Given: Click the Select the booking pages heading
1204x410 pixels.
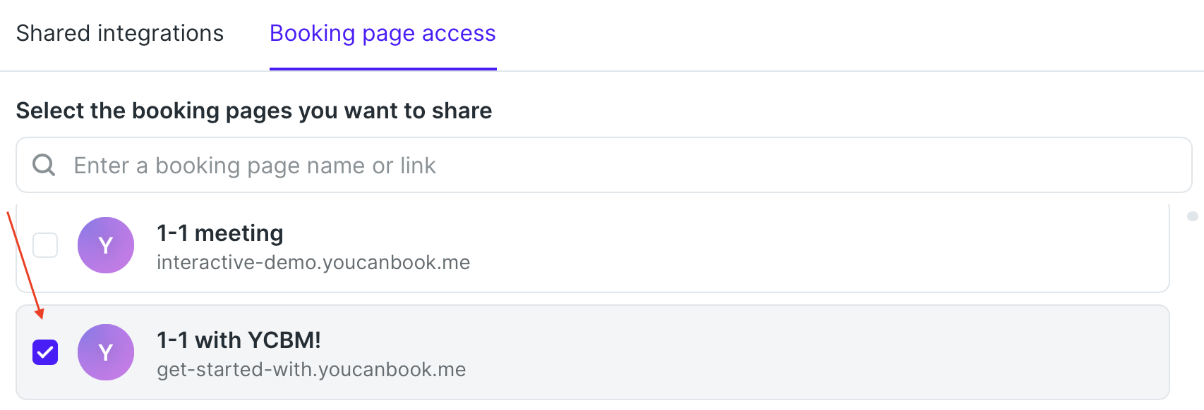Looking at the screenshot, I should click(254, 111).
